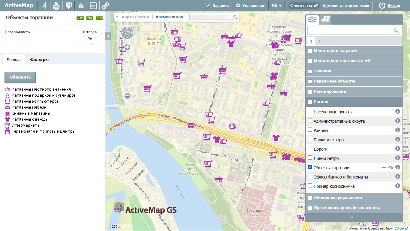
Task: Toggle the Шторка checkbox
Action: point(101,32)
